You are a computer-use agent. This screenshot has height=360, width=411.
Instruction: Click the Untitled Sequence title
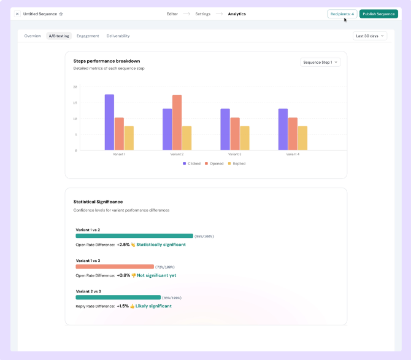pos(40,14)
